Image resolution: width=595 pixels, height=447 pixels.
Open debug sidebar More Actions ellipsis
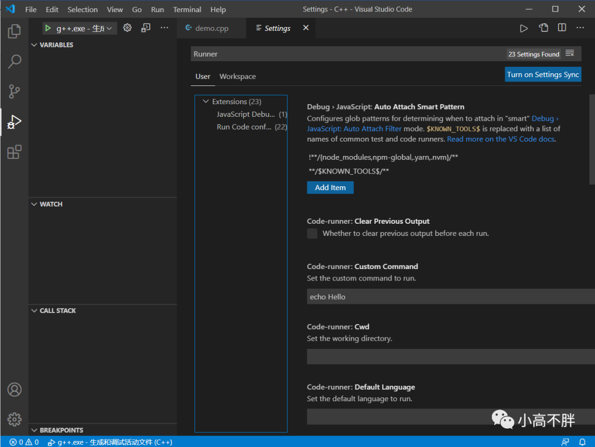[164, 28]
